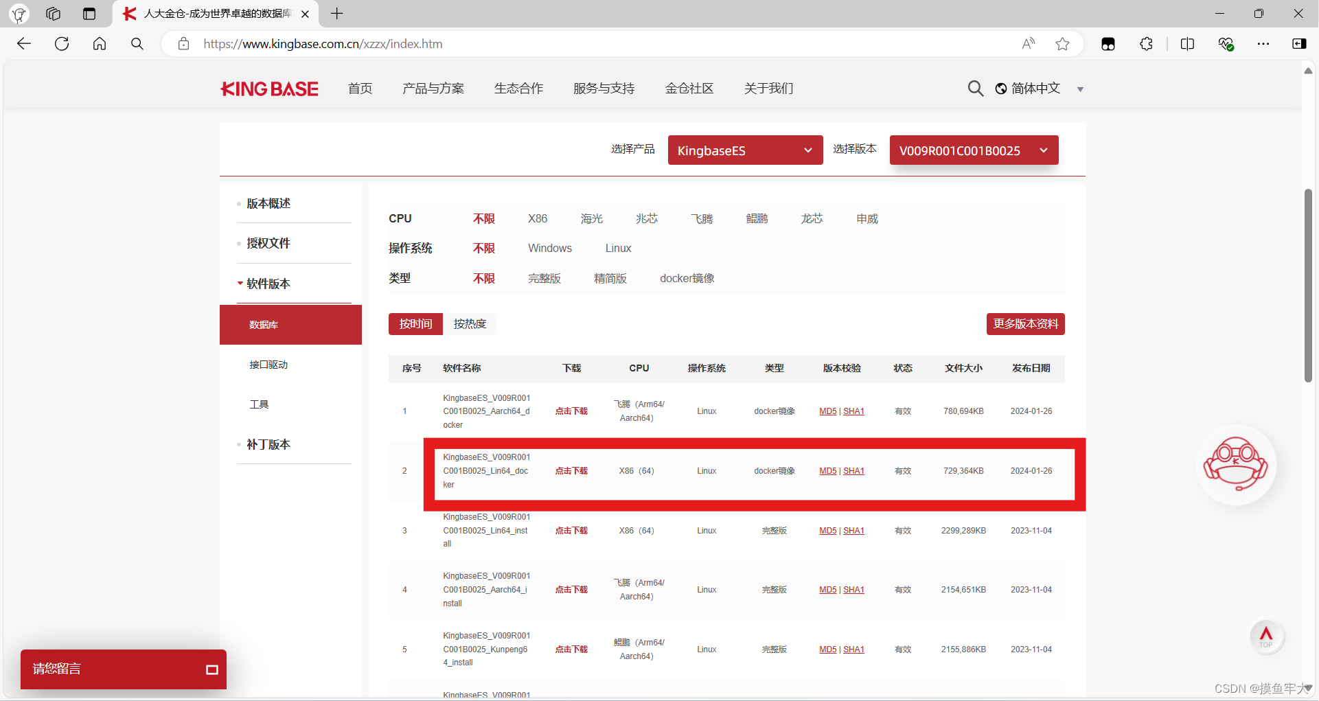This screenshot has width=1319, height=701.
Task: Open the workspaces icon in title bar
Action: click(x=53, y=14)
